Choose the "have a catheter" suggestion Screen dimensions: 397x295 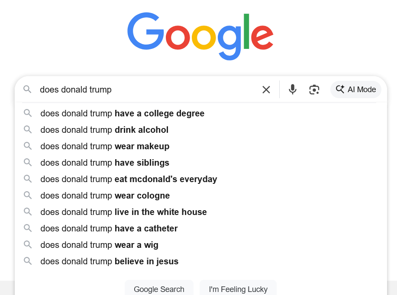pos(109,228)
